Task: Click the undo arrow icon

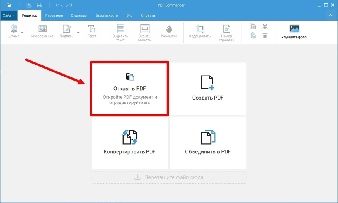Action: coord(59,5)
